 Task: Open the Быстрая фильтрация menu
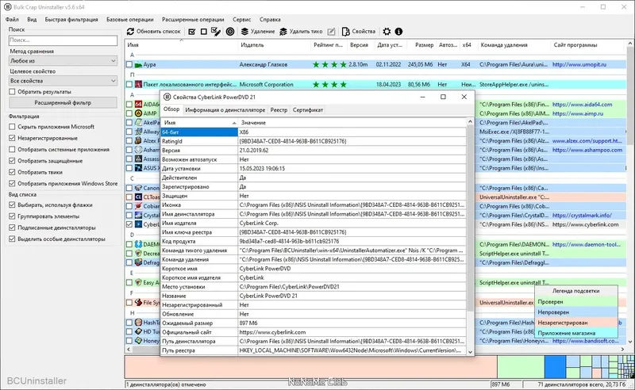tap(71, 19)
